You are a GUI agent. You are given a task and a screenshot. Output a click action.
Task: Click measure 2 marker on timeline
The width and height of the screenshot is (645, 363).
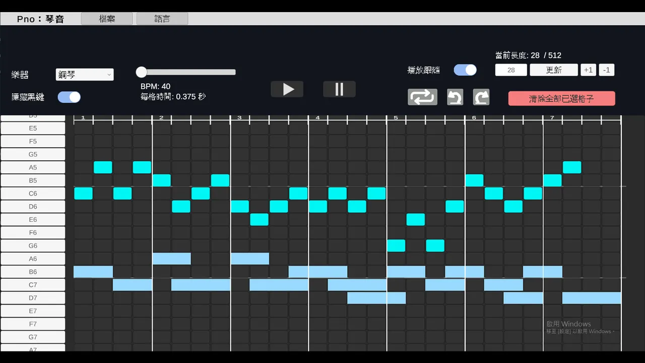tap(161, 118)
